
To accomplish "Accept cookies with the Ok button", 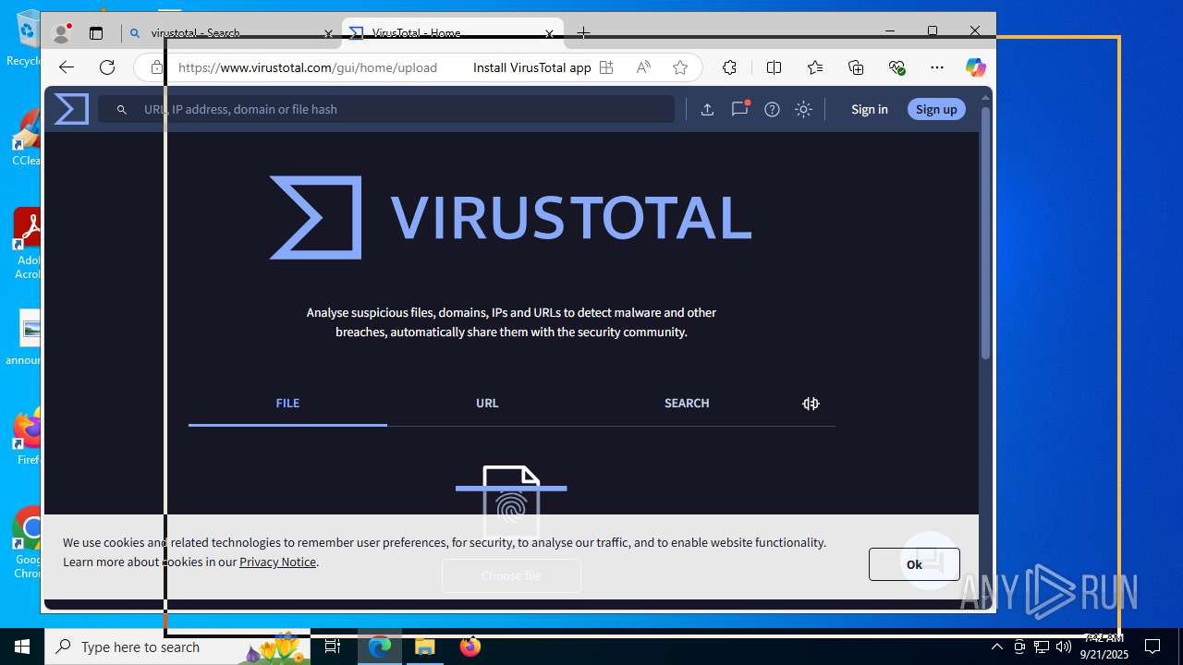I will [x=914, y=564].
